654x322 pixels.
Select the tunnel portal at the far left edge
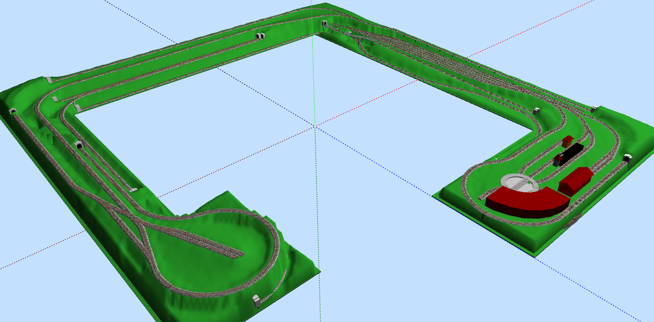tap(13, 112)
